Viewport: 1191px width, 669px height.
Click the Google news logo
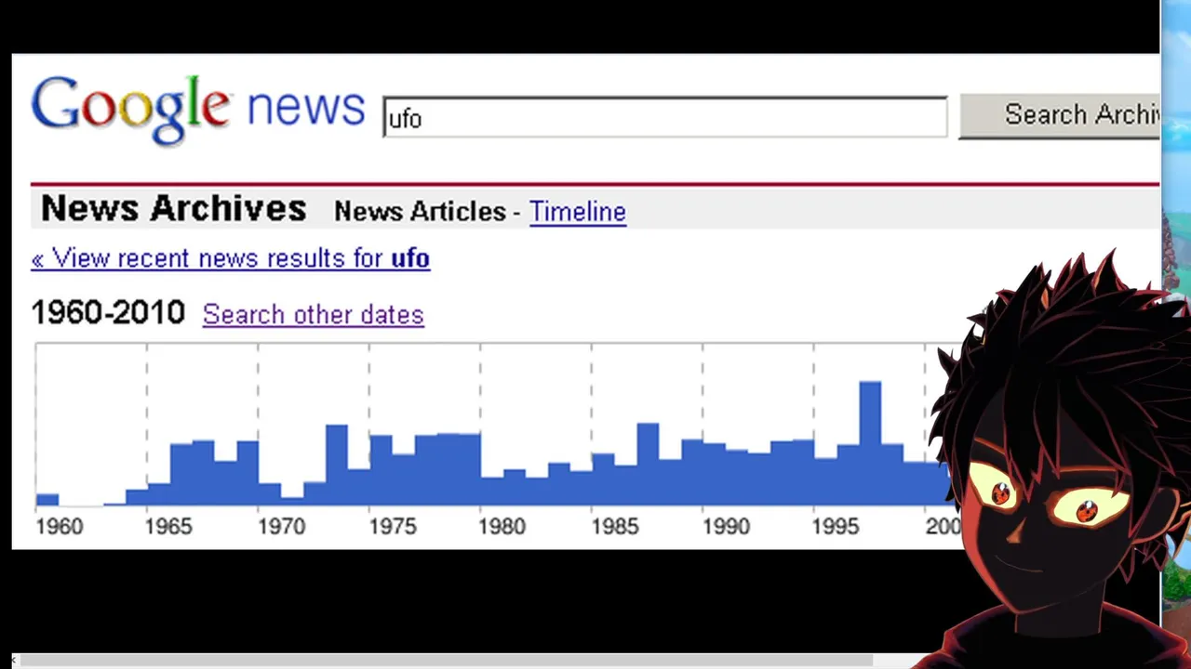198,110
